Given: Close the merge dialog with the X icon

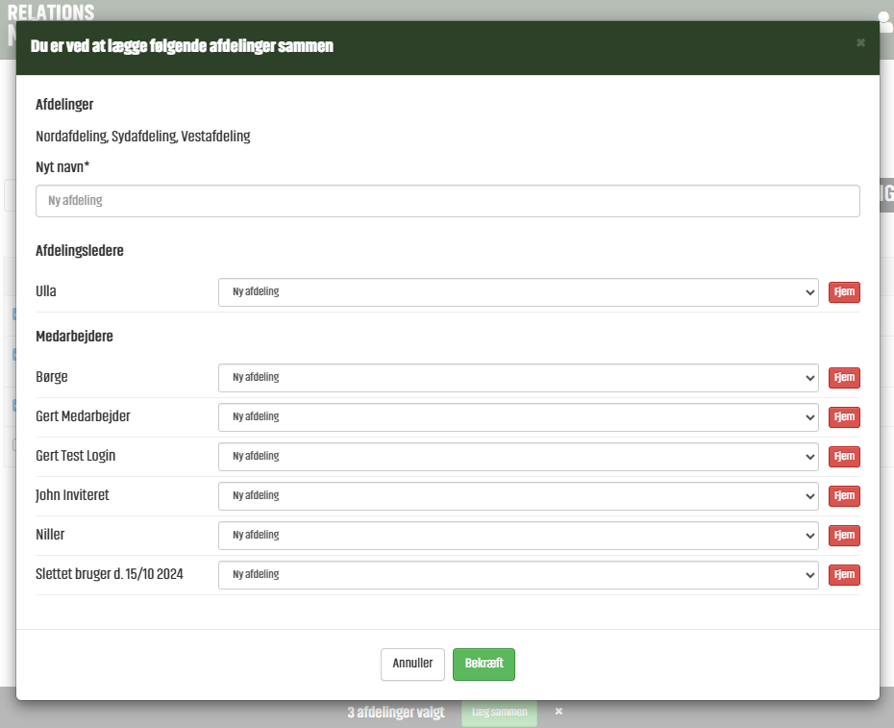Looking at the screenshot, I should pyautogui.click(x=860, y=43).
